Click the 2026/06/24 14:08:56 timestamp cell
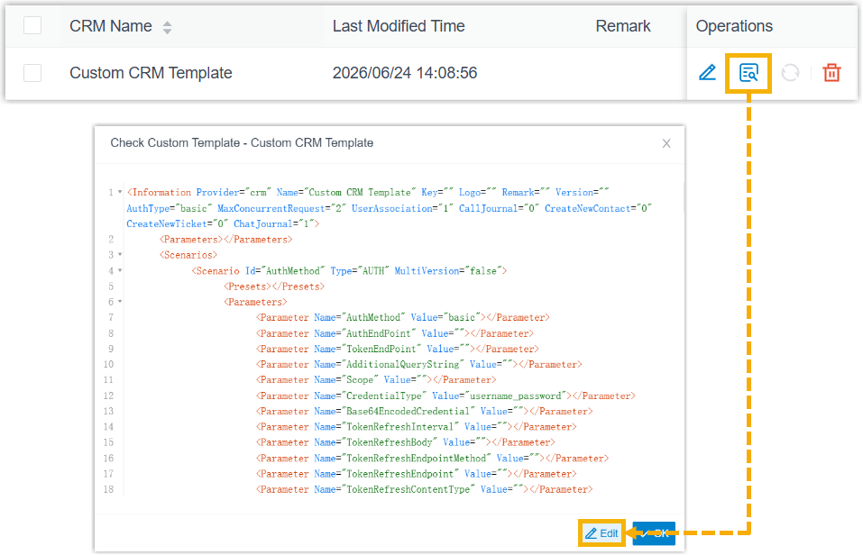Image resolution: width=863 pixels, height=555 pixels. point(405,73)
